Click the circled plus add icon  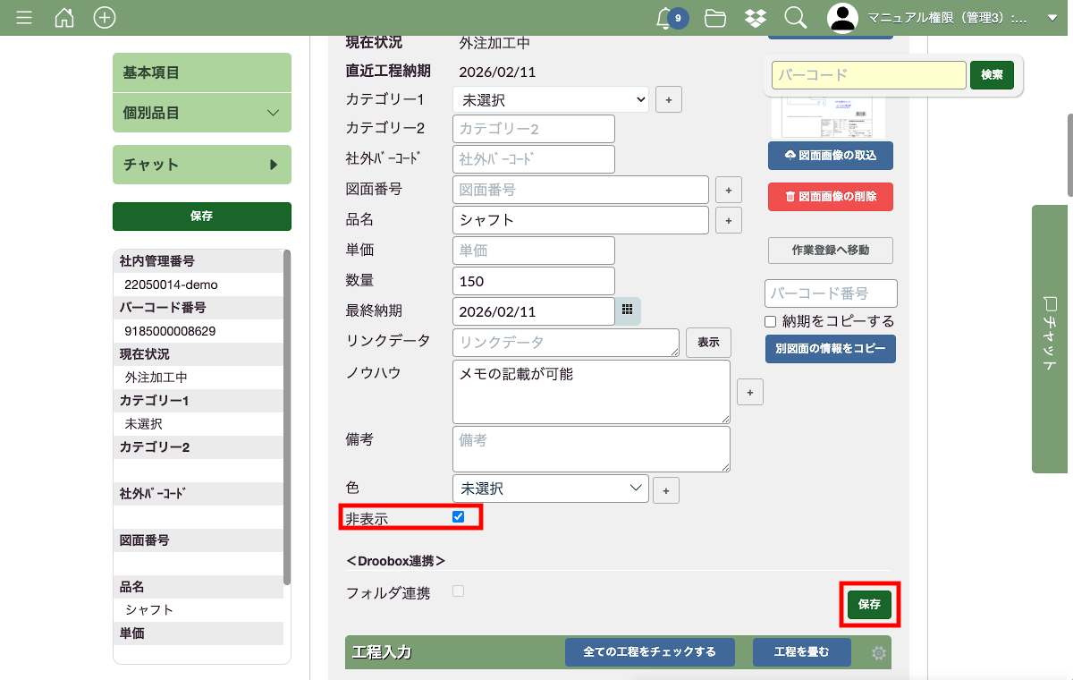tap(105, 18)
